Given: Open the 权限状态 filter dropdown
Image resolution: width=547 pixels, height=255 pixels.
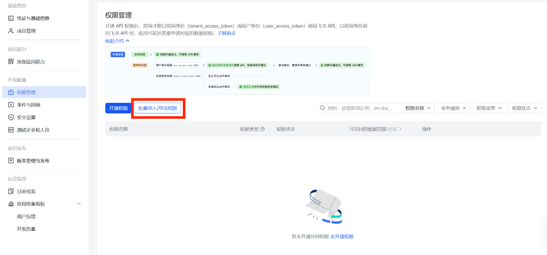Looking at the screenshot, I should [x=525, y=108].
